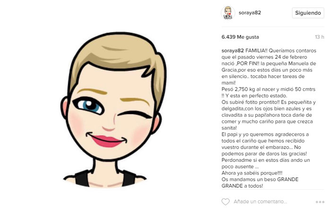The height and width of the screenshot is (209, 326).
Task: Click the blonde cartoon avatar post image
Action: tap(114, 109)
